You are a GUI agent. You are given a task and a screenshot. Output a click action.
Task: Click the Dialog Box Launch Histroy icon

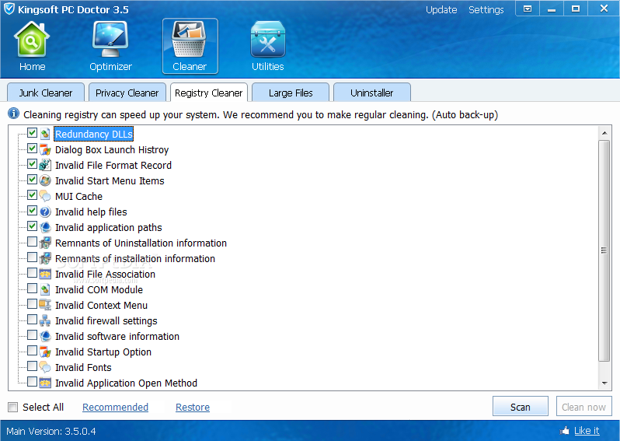pos(45,149)
